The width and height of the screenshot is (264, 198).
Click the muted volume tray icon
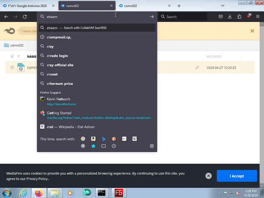tap(238, 193)
